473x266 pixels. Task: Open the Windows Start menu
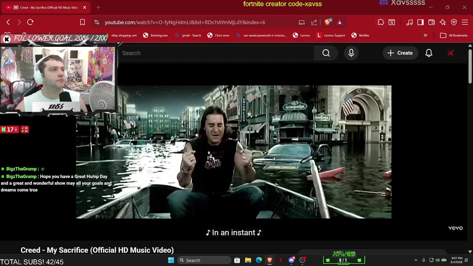pyautogui.click(x=171, y=260)
